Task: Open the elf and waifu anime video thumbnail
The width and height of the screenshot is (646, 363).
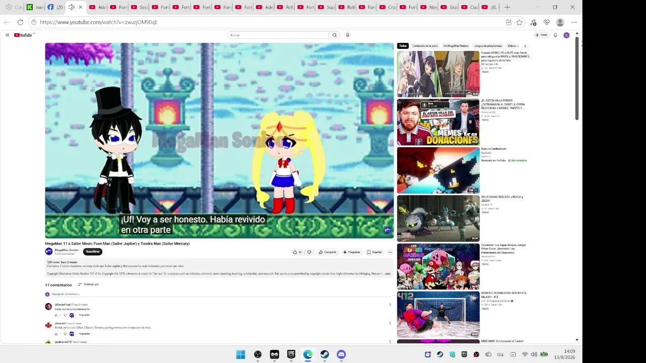Action: pyautogui.click(x=438, y=74)
